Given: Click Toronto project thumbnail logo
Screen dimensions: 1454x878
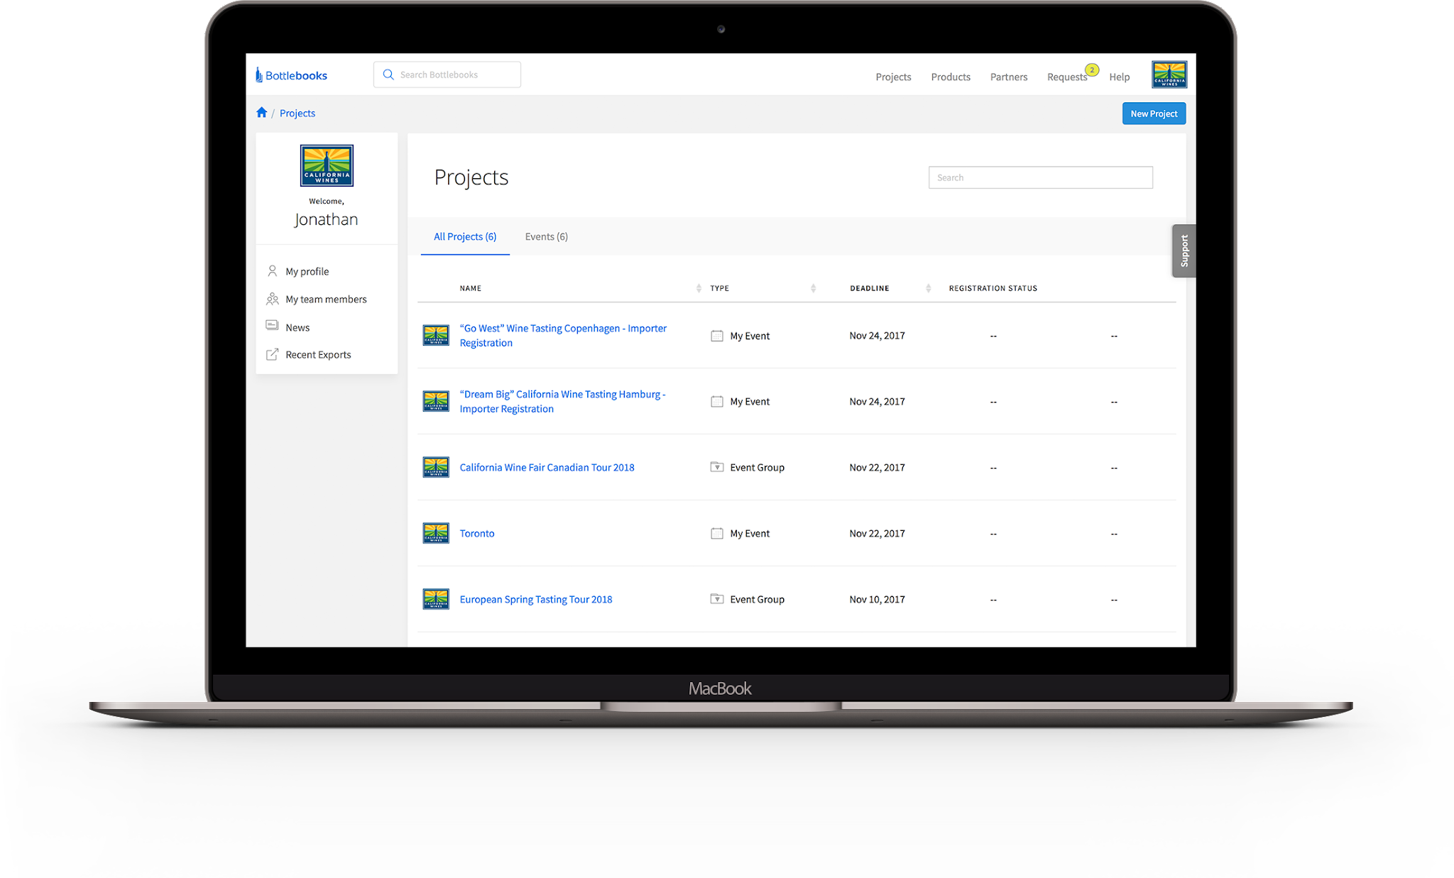Looking at the screenshot, I should 436,533.
